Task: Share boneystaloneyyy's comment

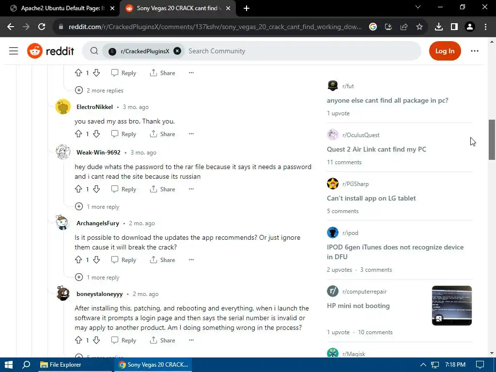Action: click(162, 340)
